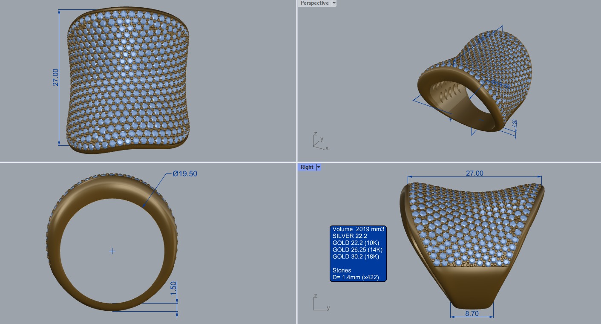Select the ring band in the bottom-left view

pyautogui.click(x=112, y=188)
